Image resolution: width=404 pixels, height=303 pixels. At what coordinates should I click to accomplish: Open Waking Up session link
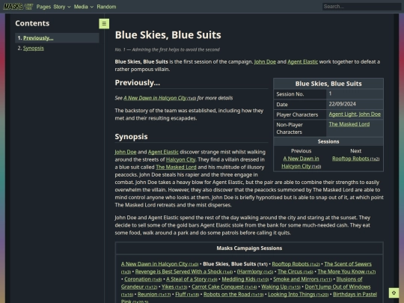click(x=281, y=287)
